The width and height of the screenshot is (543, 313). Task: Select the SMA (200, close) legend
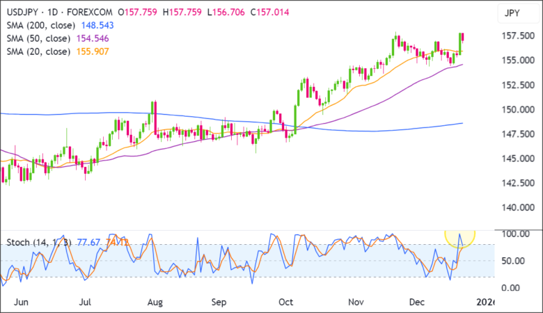point(41,26)
